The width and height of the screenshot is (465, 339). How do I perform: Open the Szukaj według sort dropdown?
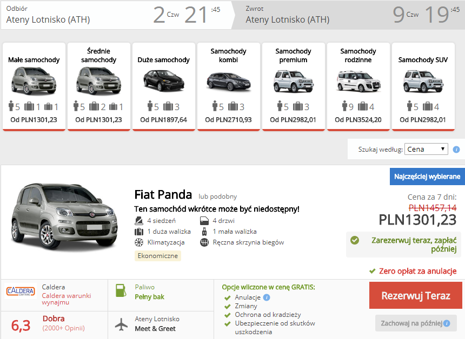426,149
